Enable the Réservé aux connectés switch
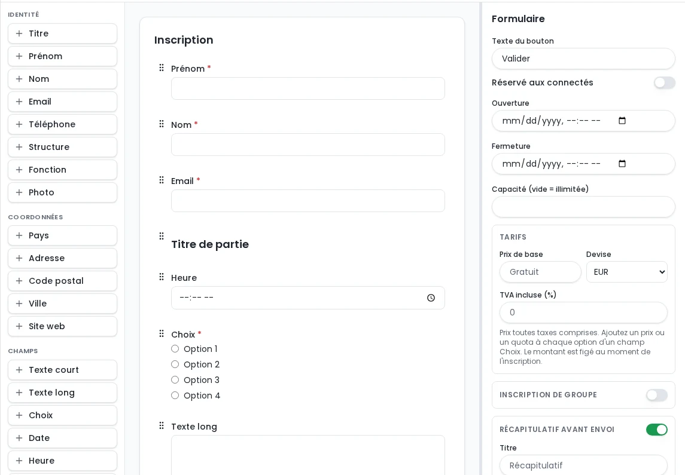The image size is (685, 475). [665, 82]
